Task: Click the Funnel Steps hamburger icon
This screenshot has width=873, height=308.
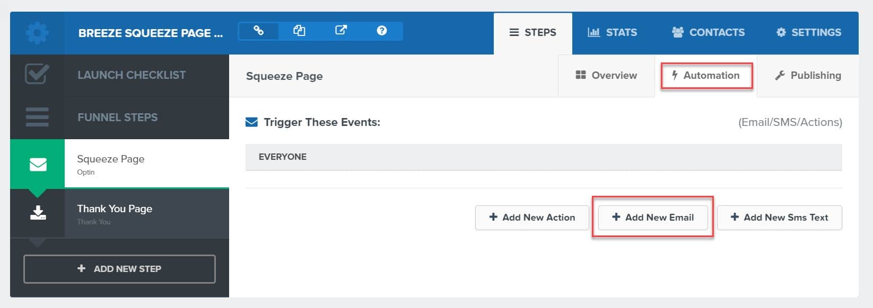Action: tap(37, 117)
